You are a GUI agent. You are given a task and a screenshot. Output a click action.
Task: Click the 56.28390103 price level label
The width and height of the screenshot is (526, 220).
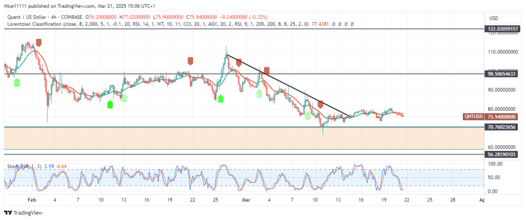pos(502,154)
